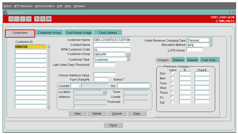The width and height of the screenshot is (238, 134).
Task: Select the Fuel Char... sub-tab
Action: pyautogui.click(x=209, y=60)
